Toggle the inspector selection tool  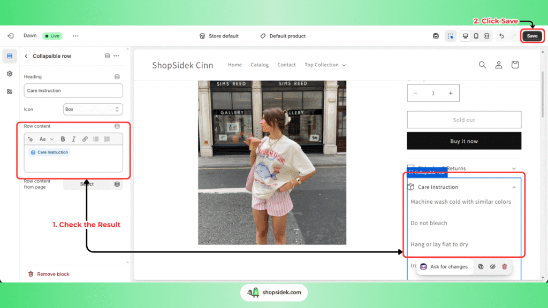click(451, 36)
